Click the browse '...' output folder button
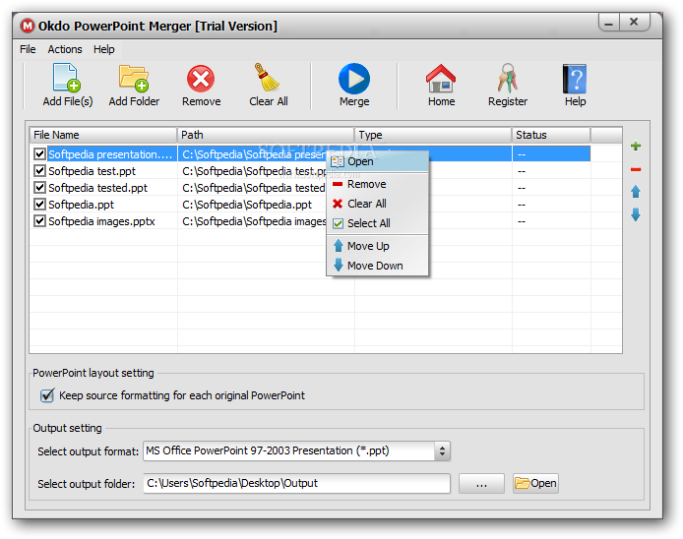 point(481,484)
